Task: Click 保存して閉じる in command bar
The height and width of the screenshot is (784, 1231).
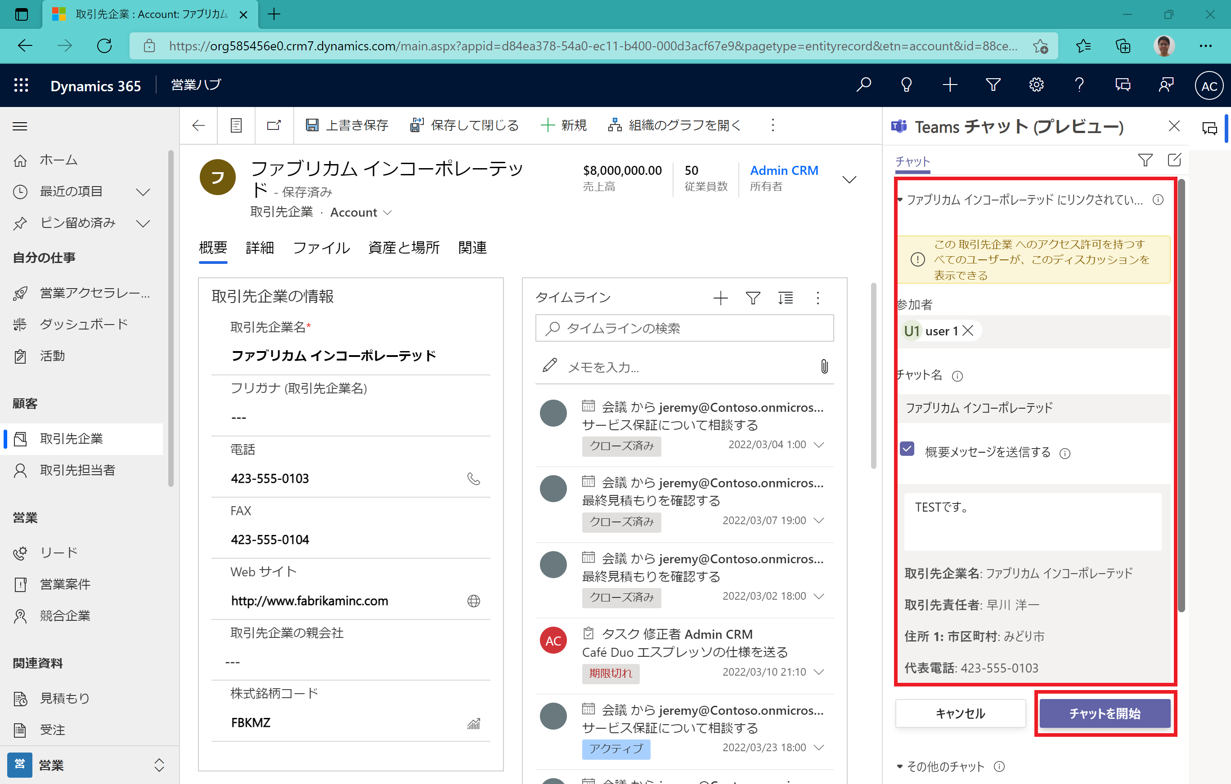Action: tap(464, 125)
